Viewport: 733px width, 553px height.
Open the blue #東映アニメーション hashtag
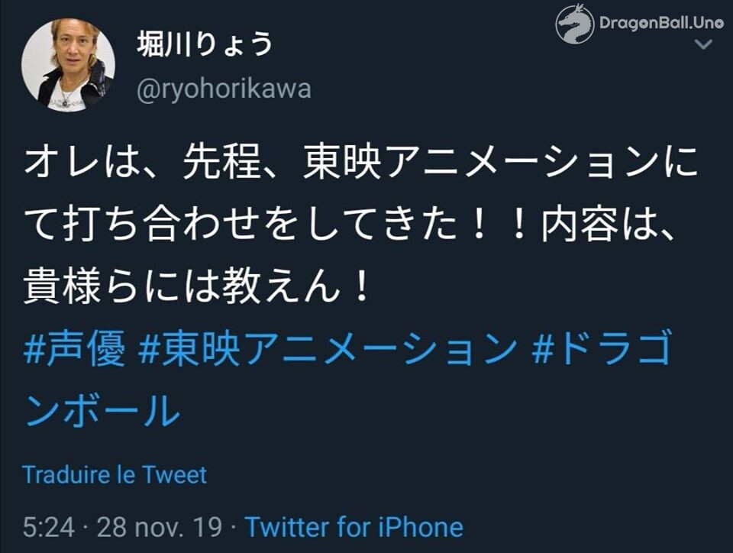pyautogui.click(x=328, y=348)
